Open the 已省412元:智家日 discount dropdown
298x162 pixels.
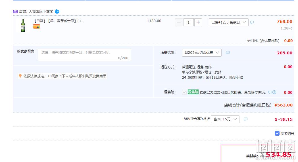(x=228, y=22)
